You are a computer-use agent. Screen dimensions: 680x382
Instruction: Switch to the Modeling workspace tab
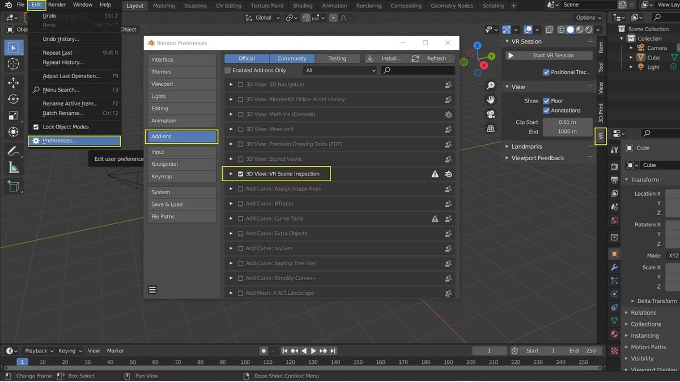pos(164,6)
